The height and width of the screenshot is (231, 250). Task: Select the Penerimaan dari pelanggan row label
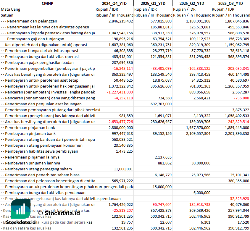click(32, 21)
